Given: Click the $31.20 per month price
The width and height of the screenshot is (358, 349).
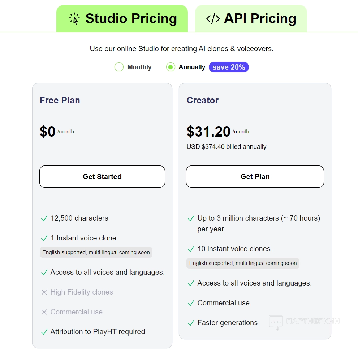Looking at the screenshot, I should (x=208, y=132).
